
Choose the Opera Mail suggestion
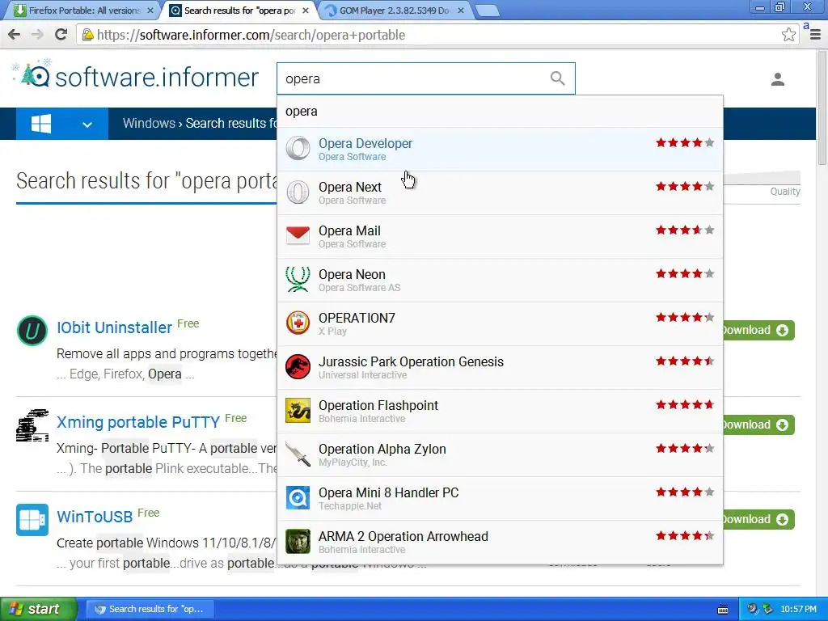[x=500, y=237]
